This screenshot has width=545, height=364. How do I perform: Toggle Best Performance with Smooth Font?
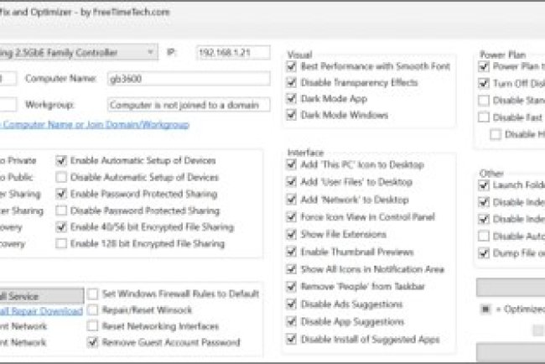click(x=292, y=66)
